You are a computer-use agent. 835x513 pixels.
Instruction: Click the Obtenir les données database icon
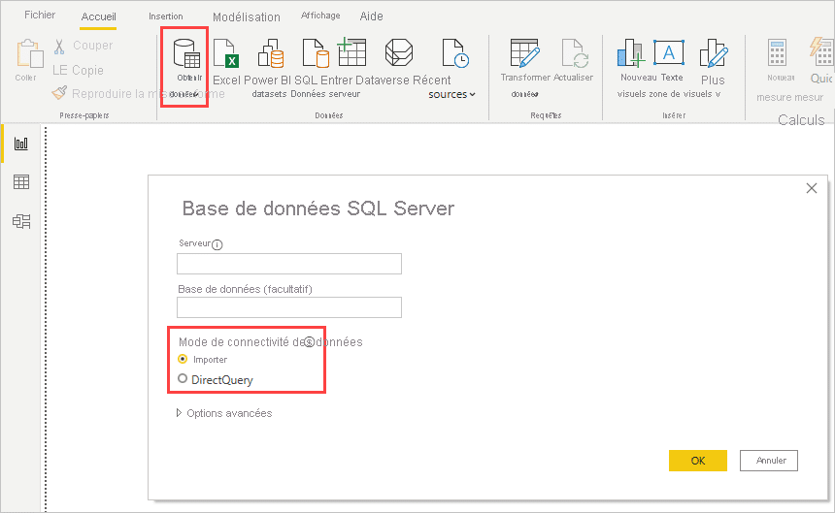click(184, 54)
